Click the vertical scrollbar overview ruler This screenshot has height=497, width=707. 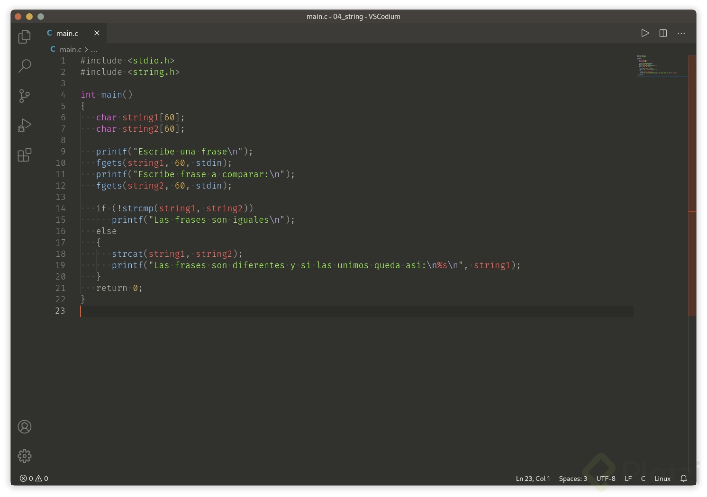692,185
